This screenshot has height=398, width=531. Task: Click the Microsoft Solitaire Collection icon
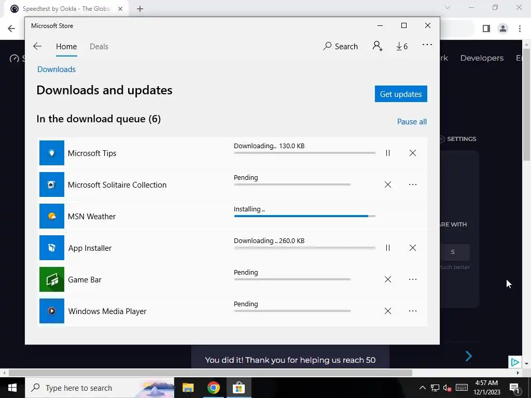coord(51,184)
